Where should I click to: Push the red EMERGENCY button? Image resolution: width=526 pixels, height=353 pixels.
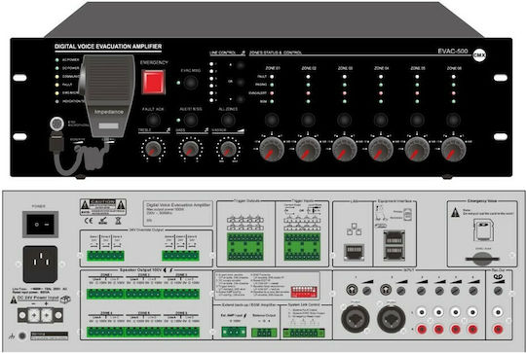pyautogui.click(x=153, y=82)
